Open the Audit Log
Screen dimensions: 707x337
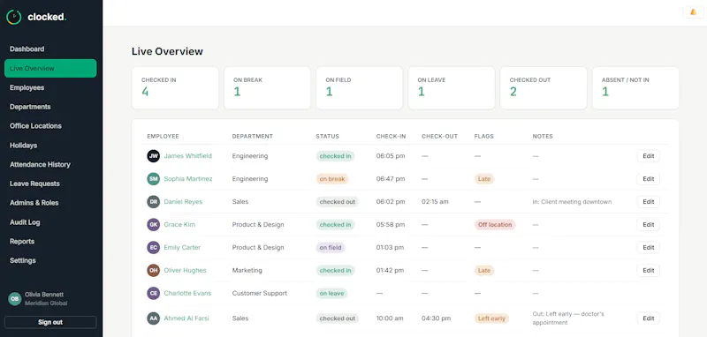point(50,222)
